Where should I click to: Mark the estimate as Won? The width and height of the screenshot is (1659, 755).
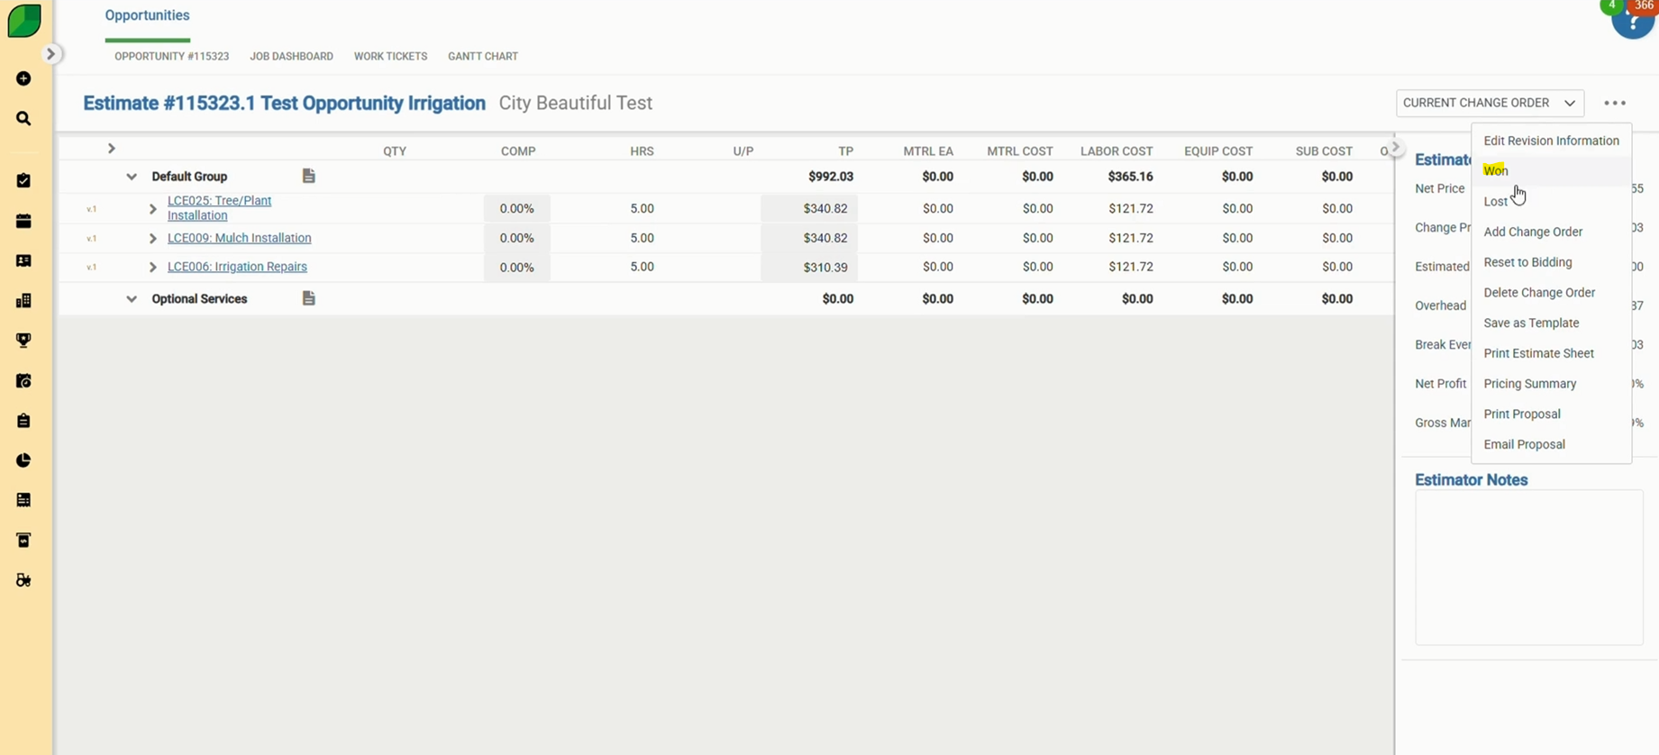1551,170
